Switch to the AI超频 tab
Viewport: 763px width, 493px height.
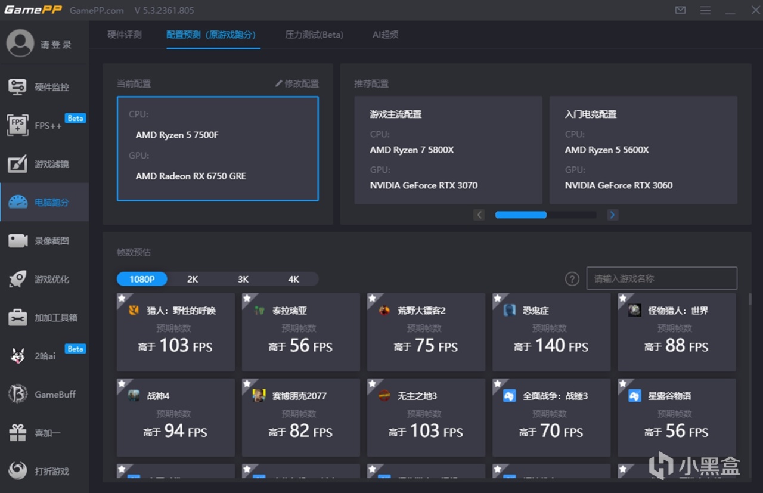pyautogui.click(x=385, y=35)
